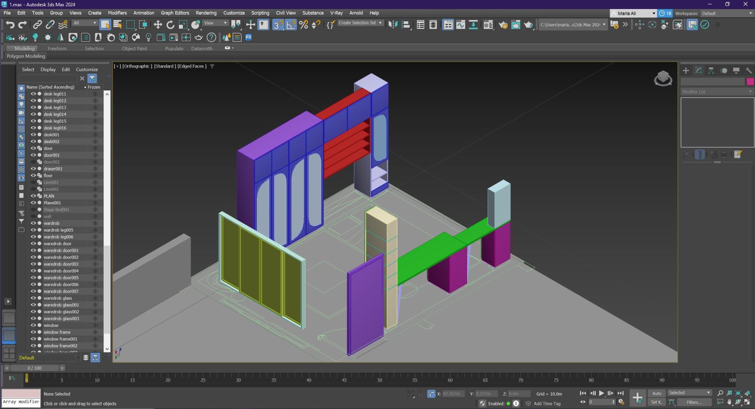Click the Play Animation button
This screenshot has width=755, height=409.
(601, 393)
